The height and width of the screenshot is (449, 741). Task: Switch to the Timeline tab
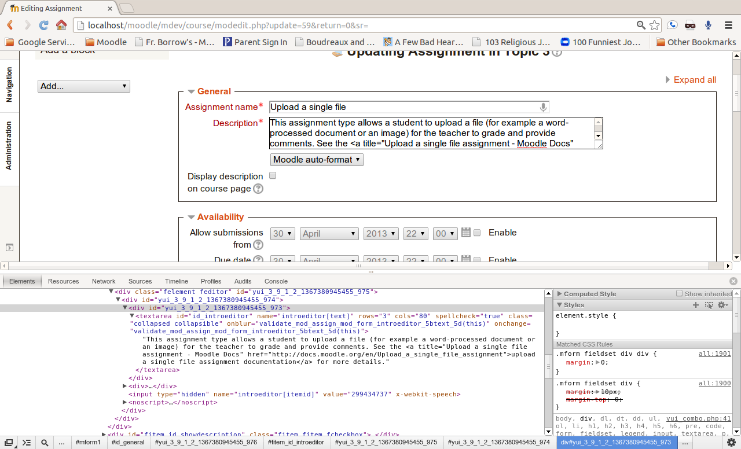(x=177, y=281)
